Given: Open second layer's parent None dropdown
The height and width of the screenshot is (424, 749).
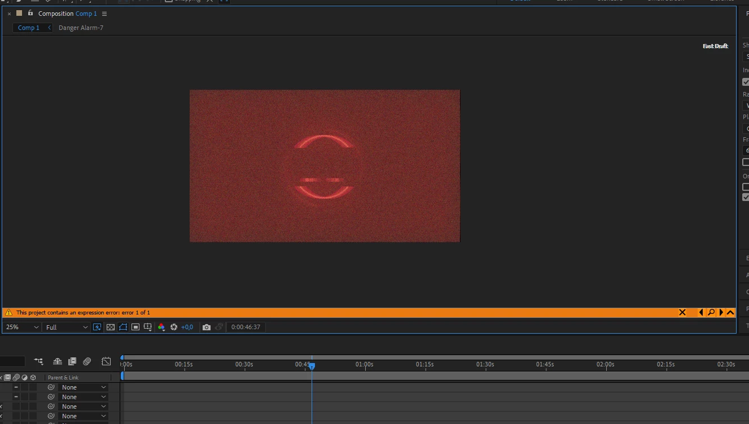Looking at the screenshot, I should (x=83, y=397).
